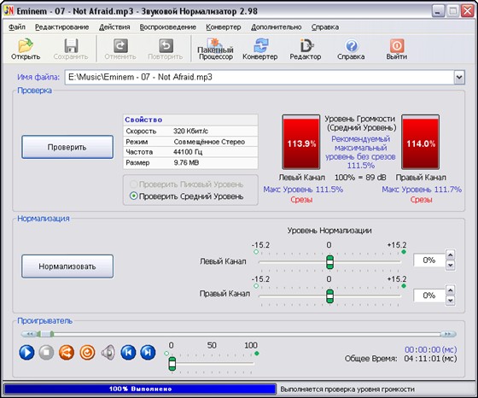The height and width of the screenshot is (398, 478).
Task: Click the 100% Выполнено progress bar
Action: click(x=140, y=389)
